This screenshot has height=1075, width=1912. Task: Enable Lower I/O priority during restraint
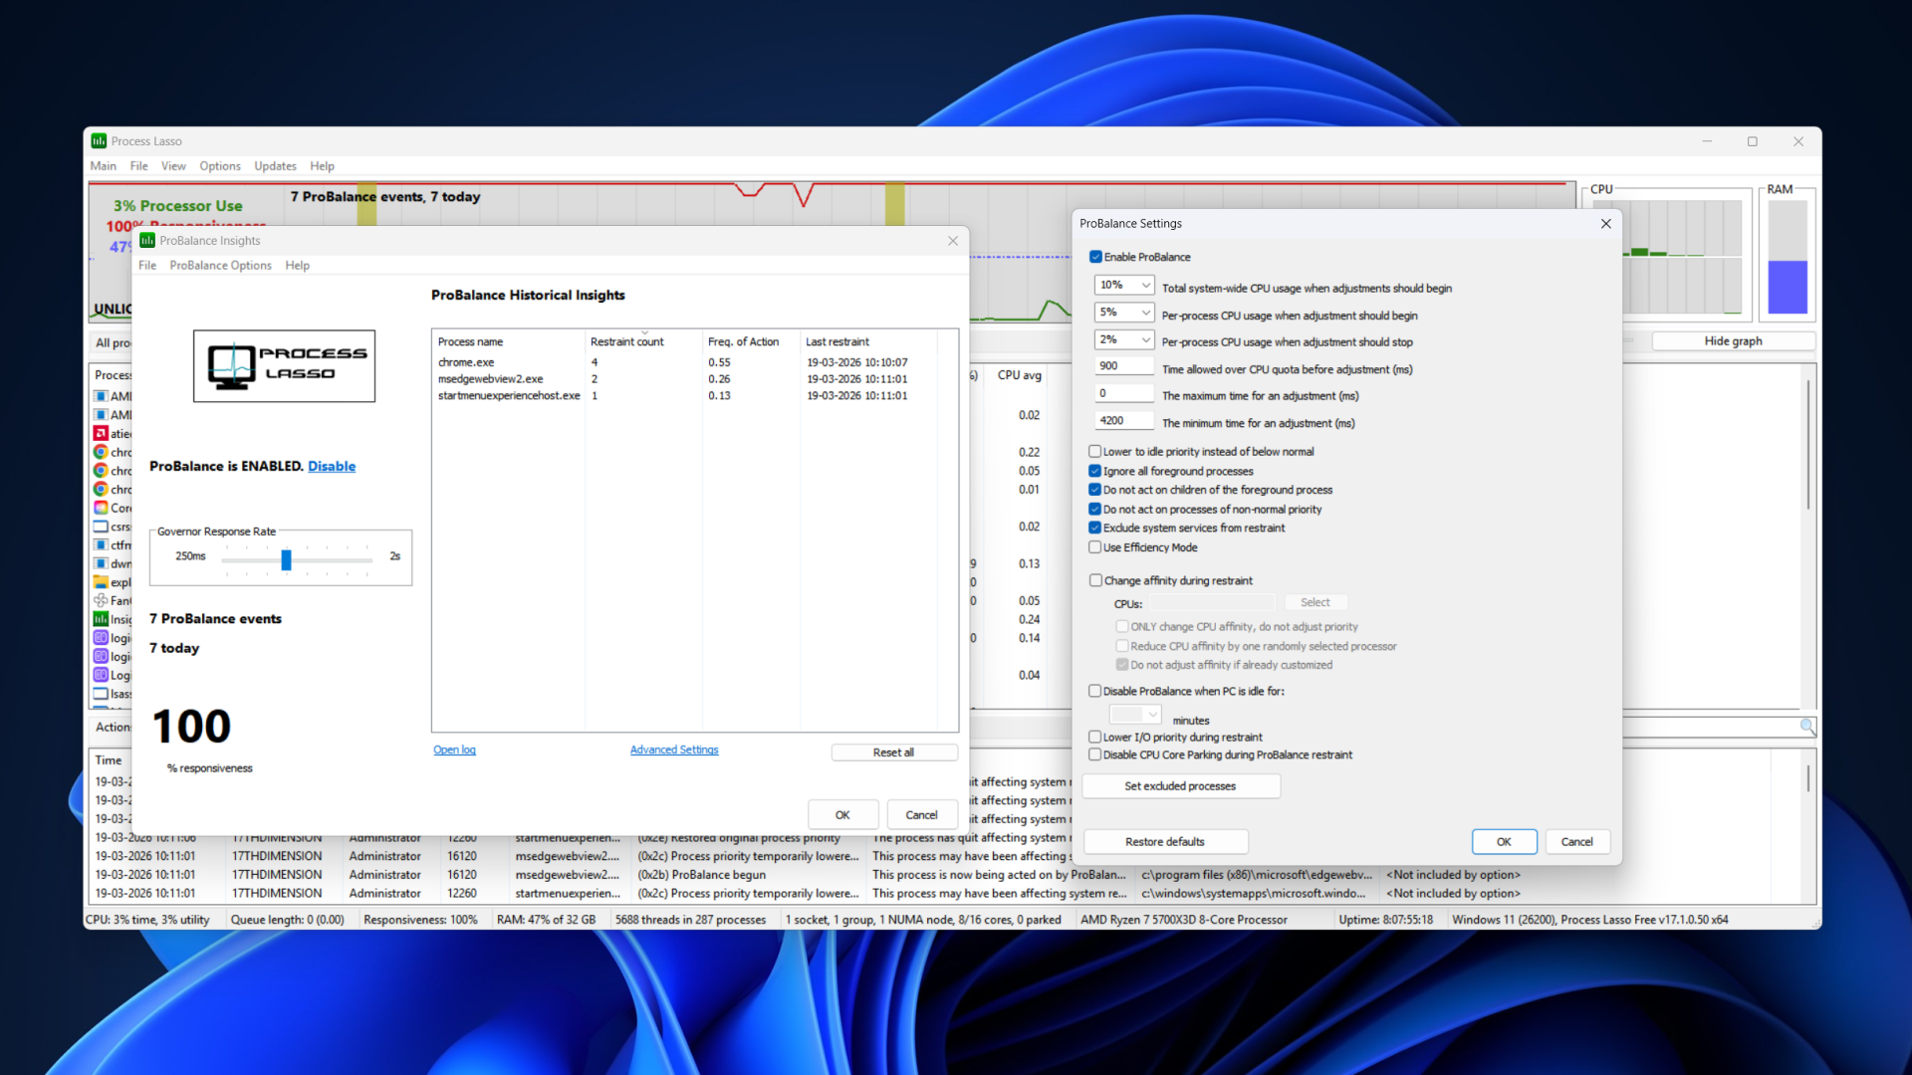(1095, 738)
